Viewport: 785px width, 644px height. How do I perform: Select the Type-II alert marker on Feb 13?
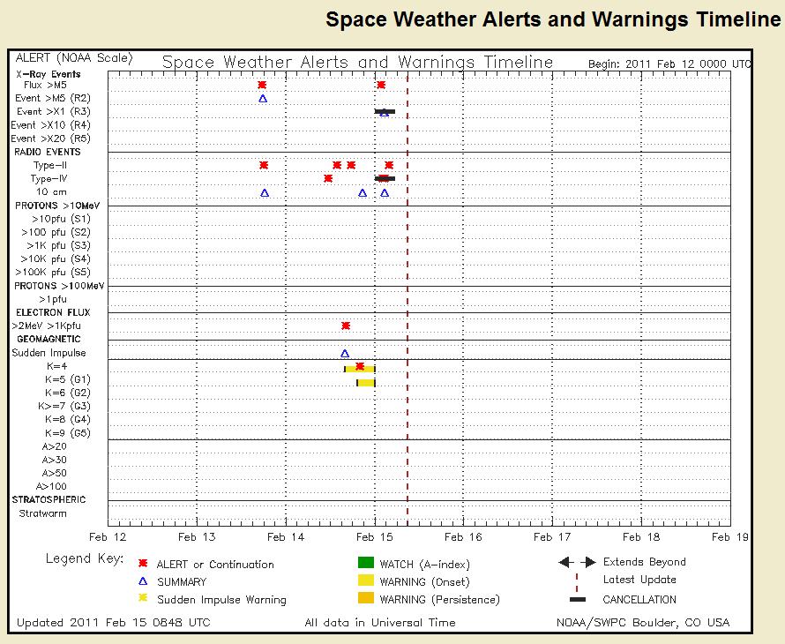click(x=264, y=165)
